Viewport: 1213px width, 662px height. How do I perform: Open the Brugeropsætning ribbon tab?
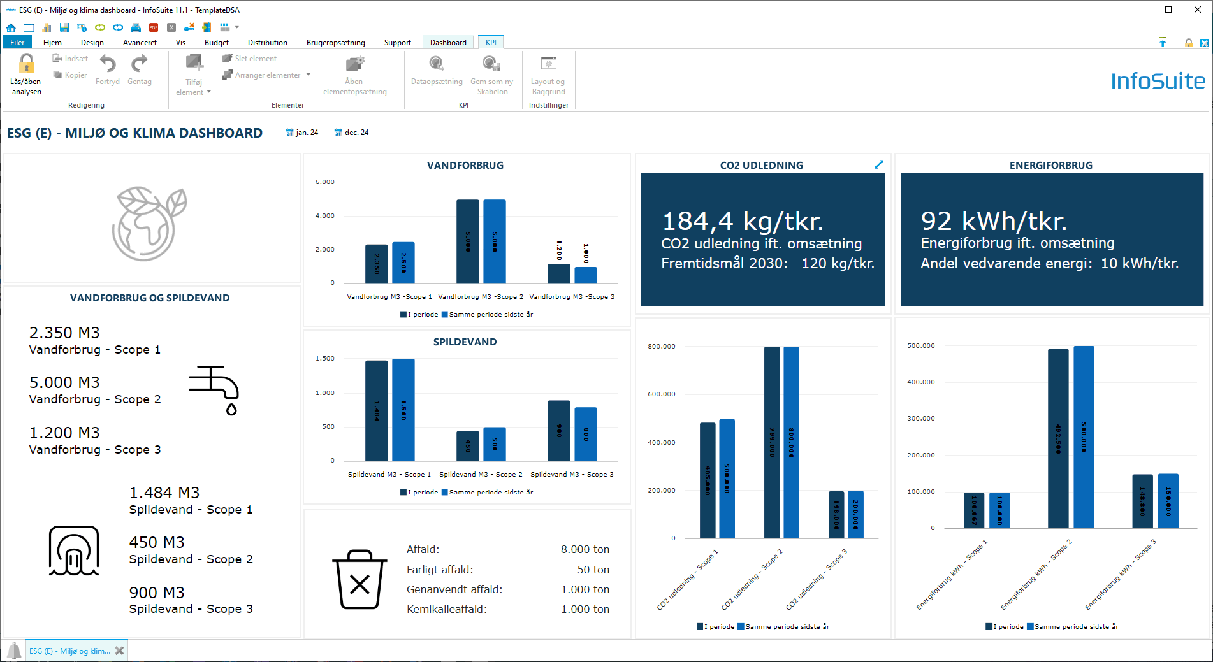coord(336,43)
